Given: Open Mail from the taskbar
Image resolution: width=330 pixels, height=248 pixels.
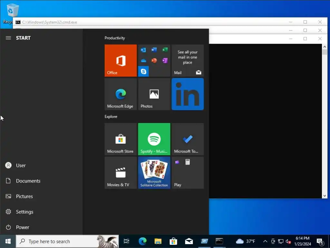Looking at the screenshot, I should pos(189,241).
